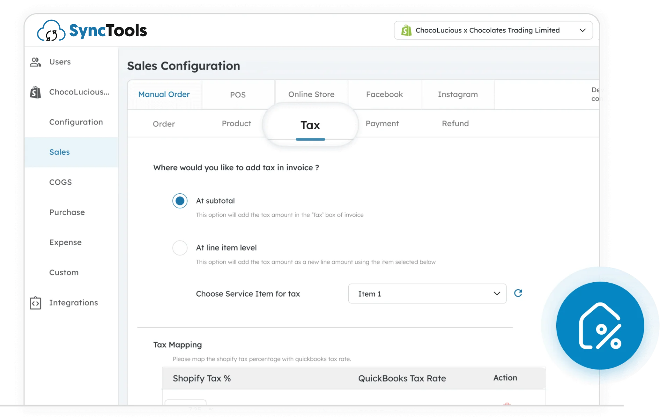Click the Shopify bag icon in sidebar
660x420 pixels.
[35, 92]
